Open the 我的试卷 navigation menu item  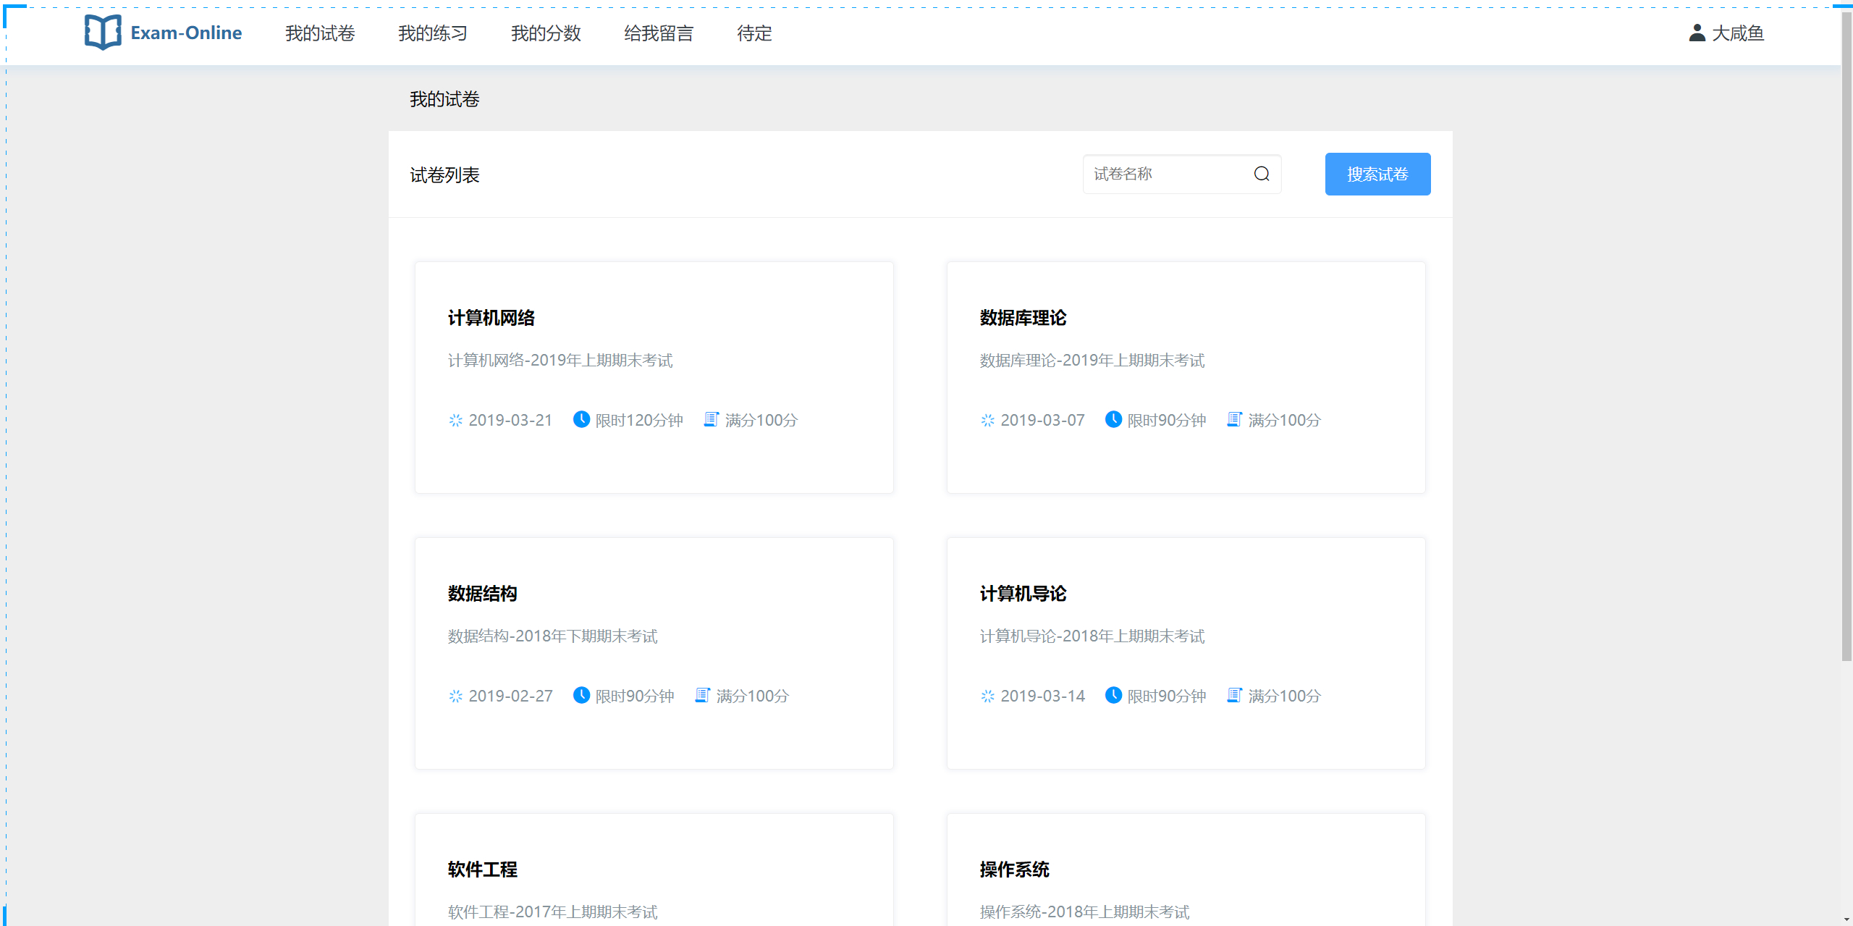[319, 33]
